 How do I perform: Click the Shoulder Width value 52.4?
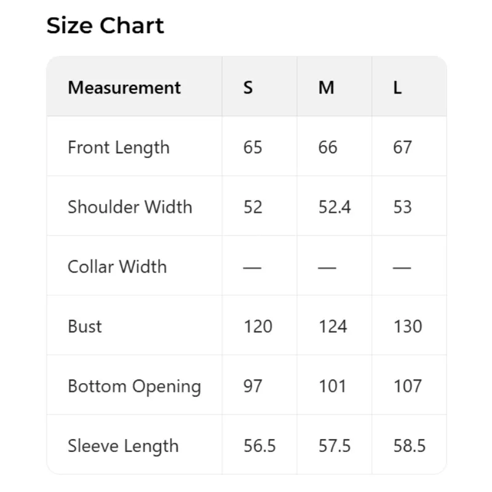point(335,207)
